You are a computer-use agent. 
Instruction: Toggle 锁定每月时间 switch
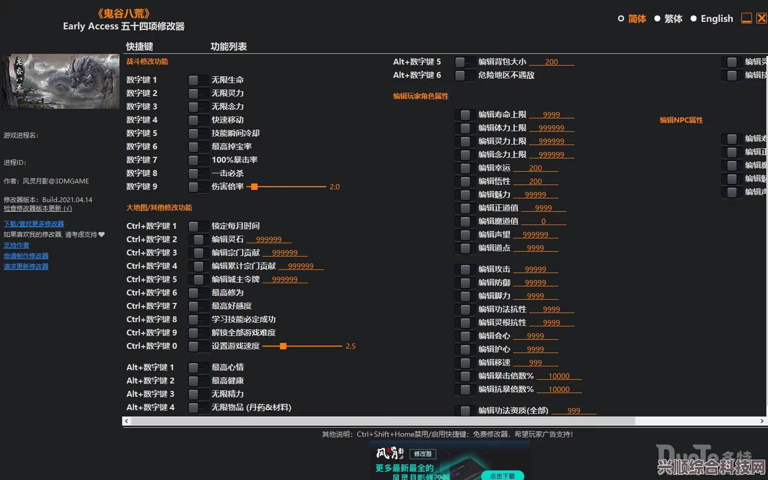pyautogui.click(x=198, y=226)
